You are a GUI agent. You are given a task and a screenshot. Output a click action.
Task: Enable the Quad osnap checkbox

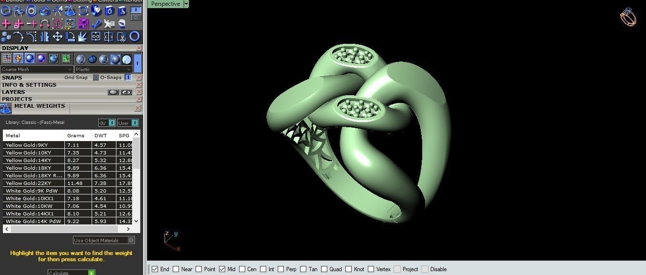324,269
